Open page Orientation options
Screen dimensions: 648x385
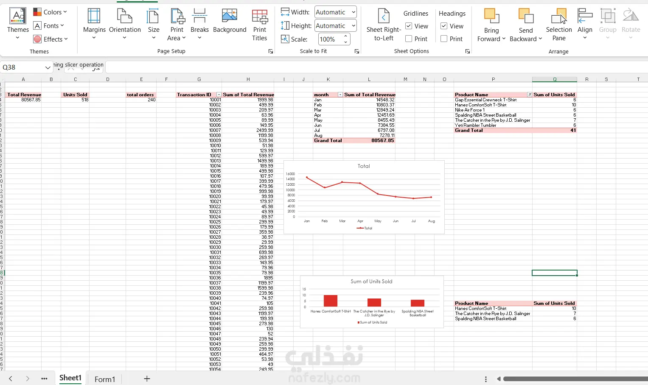coord(125,24)
